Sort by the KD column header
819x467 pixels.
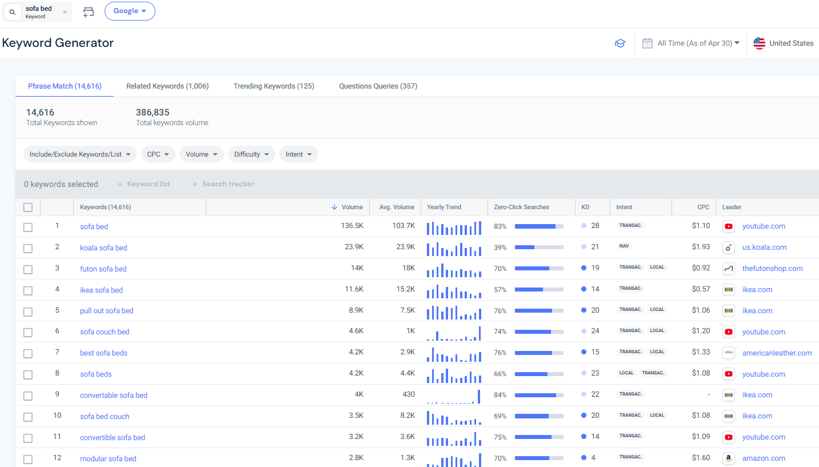pos(585,207)
